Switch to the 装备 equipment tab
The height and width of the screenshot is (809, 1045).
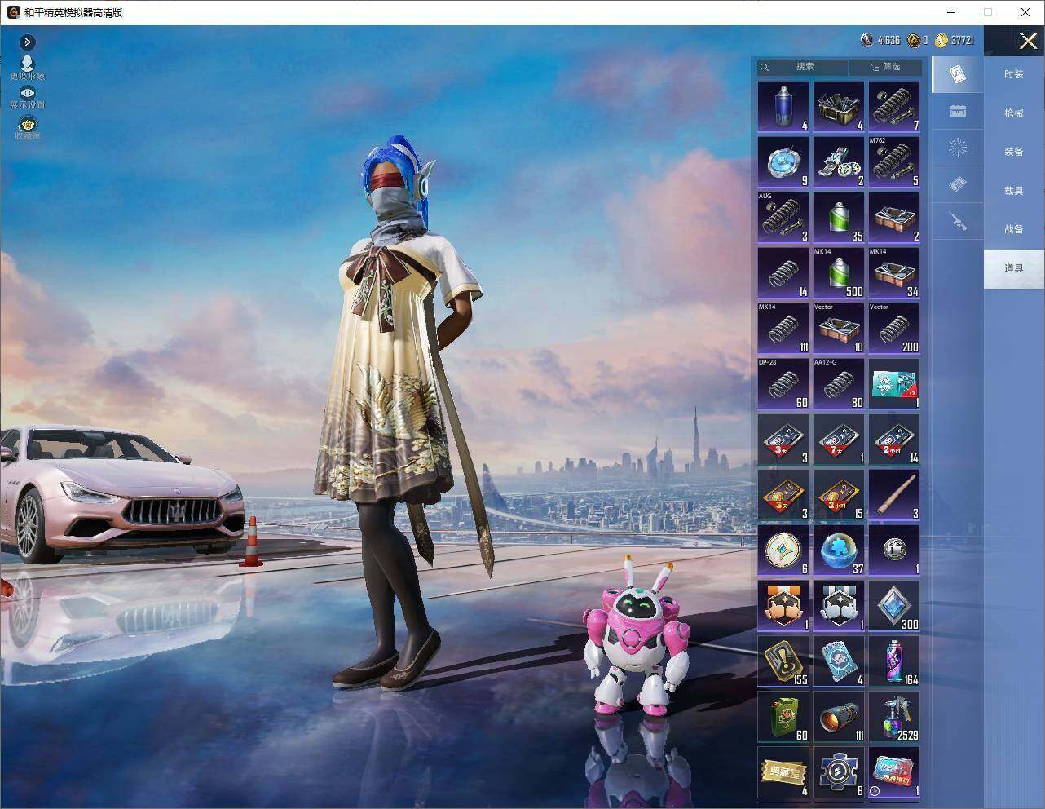point(1014,152)
